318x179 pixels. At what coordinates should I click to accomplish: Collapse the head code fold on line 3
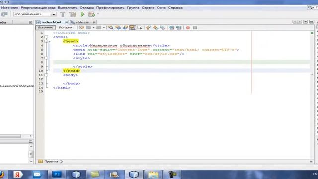click(x=46, y=41)
